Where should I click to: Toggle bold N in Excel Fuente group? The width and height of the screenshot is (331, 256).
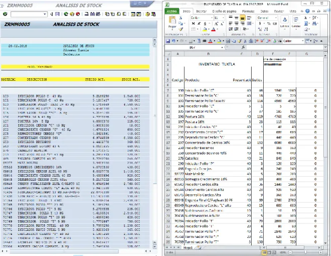click(x=193, y=24)
